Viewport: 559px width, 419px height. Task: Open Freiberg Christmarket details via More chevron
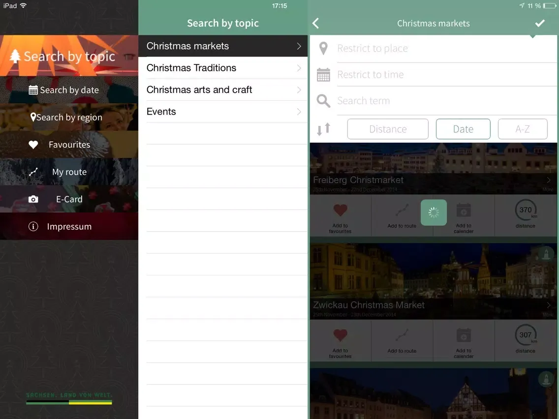pos(548,180)
